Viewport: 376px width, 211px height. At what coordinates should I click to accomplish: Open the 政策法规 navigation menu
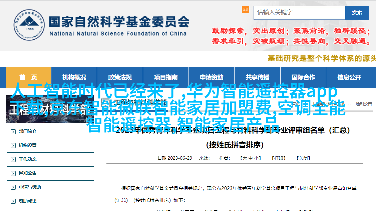(120, 77)
